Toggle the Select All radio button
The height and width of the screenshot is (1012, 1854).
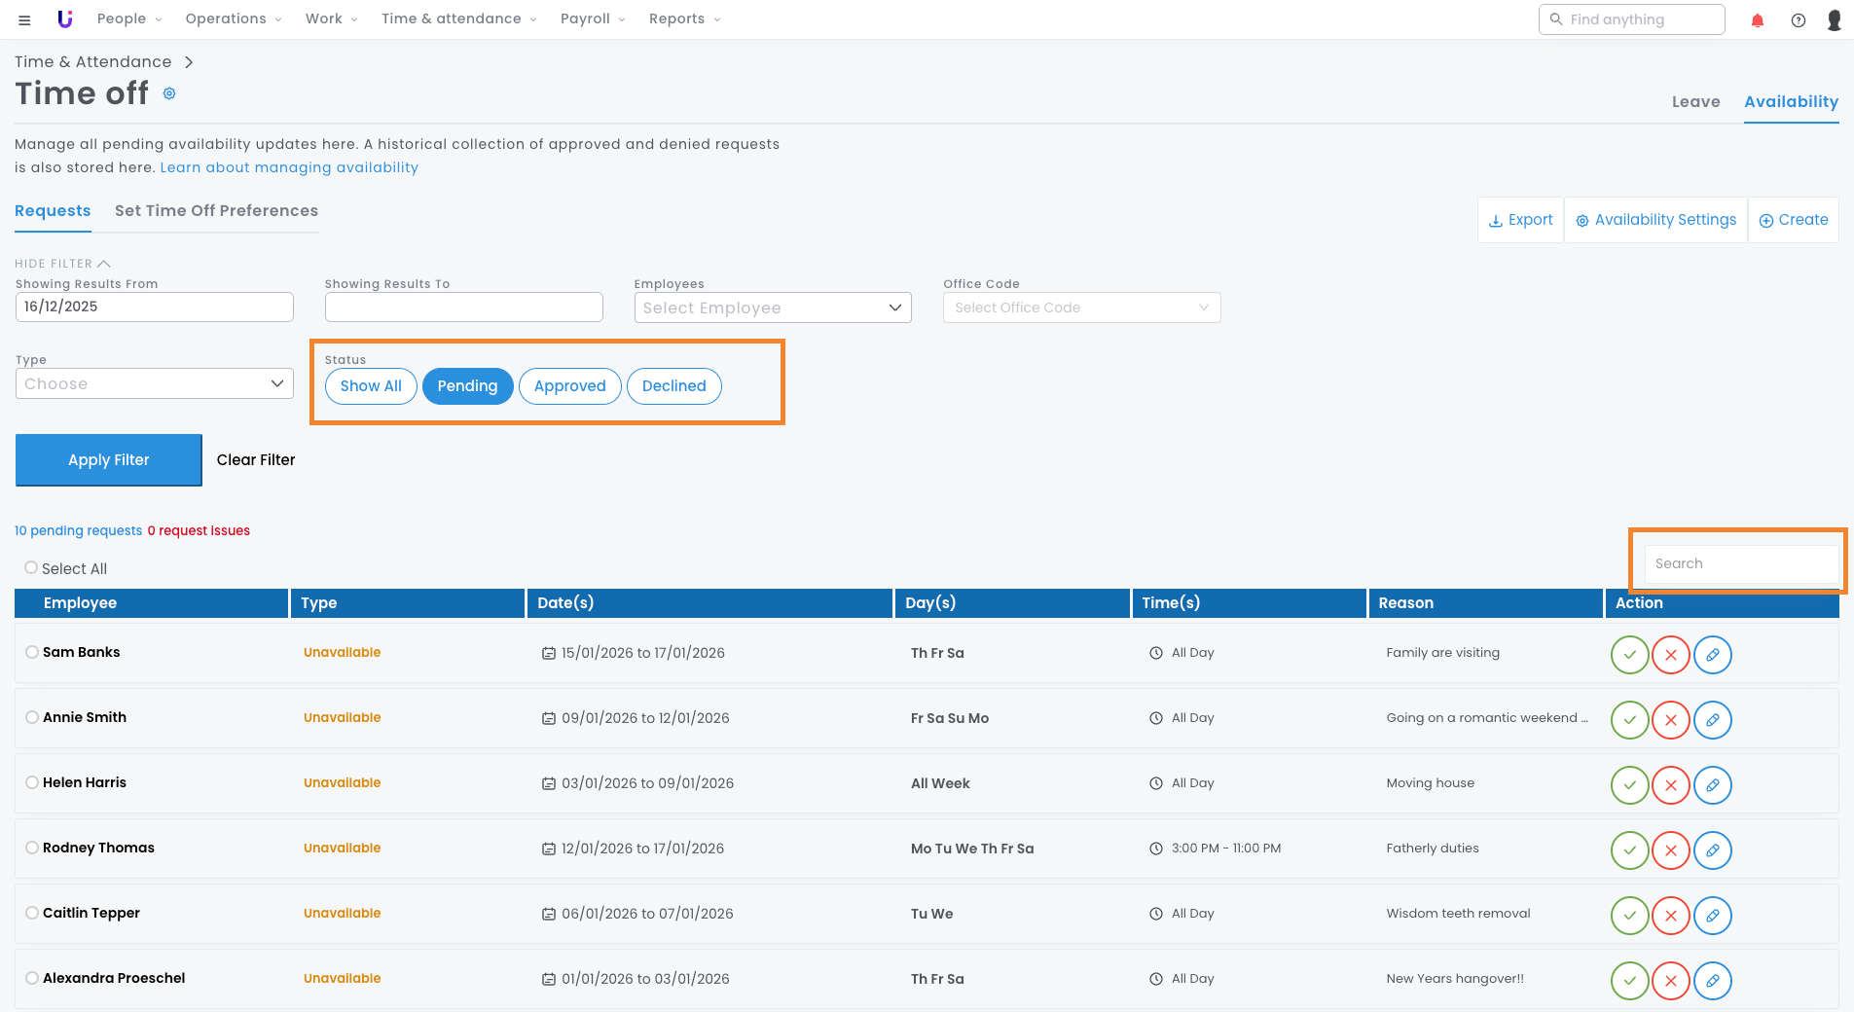tap(31, 567)
